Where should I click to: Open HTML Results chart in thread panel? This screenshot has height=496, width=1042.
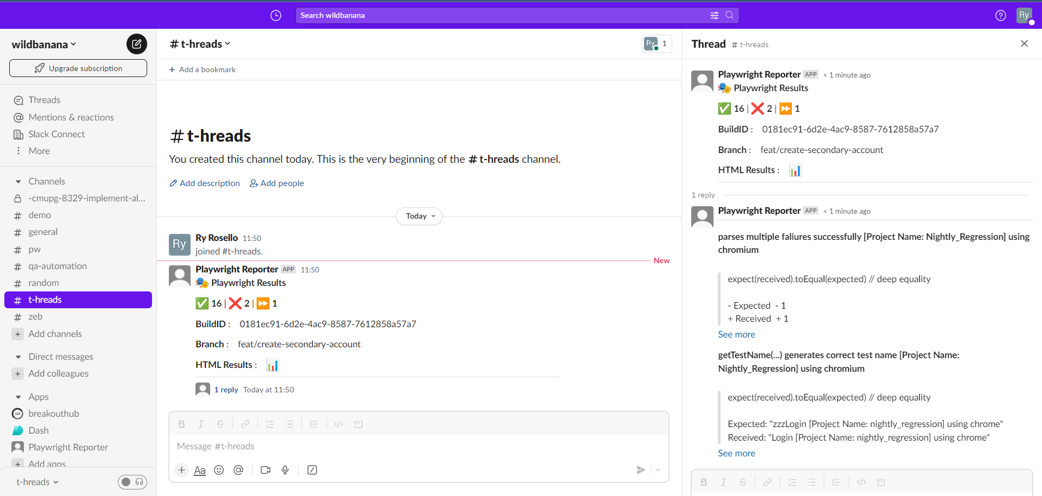[795, 170]
